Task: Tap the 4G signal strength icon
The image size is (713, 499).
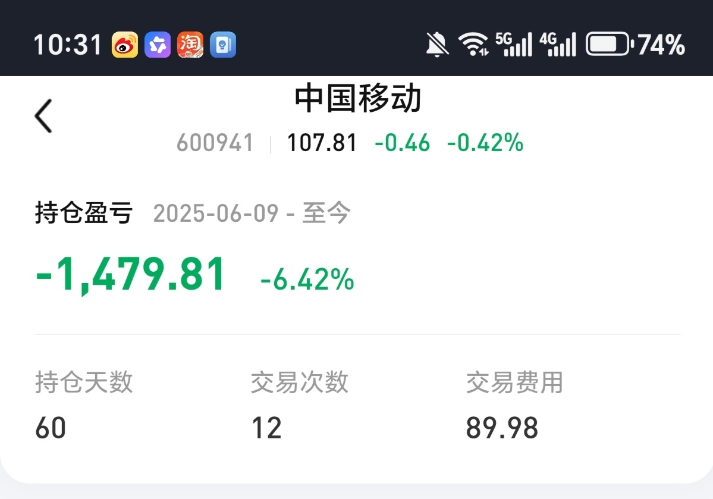Action: 558,44
